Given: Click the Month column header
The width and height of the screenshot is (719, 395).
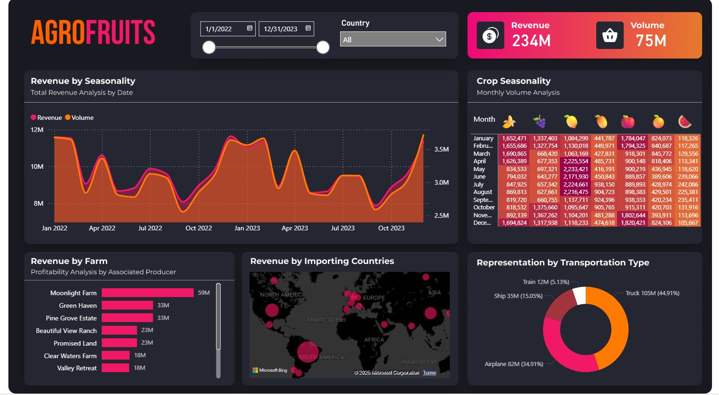Looking at the screenshot, I should (x=484, y=119).
